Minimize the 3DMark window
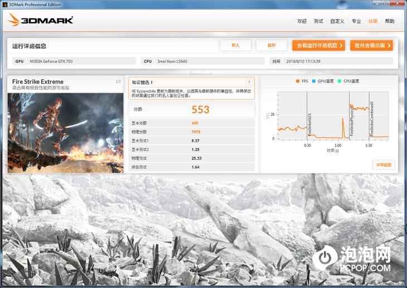 pos(377,3)
